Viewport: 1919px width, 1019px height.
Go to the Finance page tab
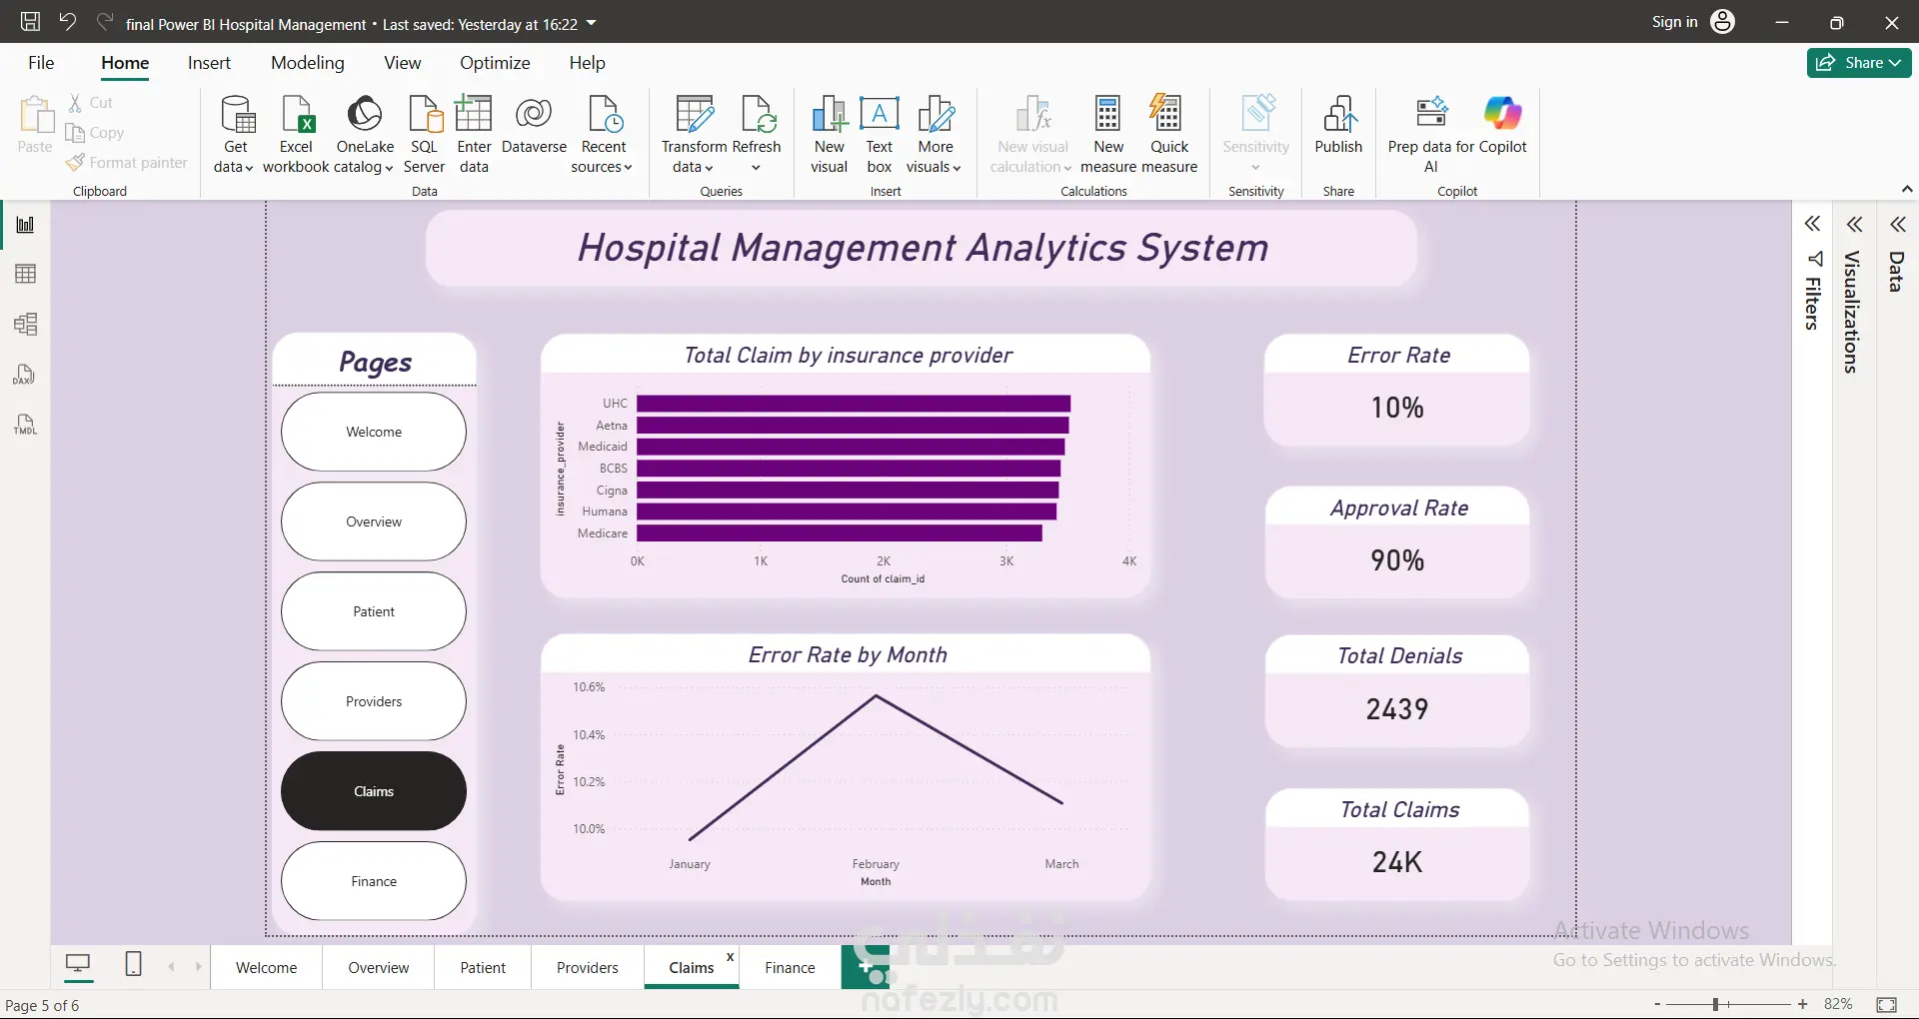pyautogui.click(x=790, y=967)
